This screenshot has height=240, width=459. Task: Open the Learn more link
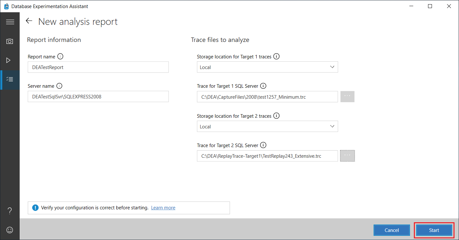tap(163, 208)
